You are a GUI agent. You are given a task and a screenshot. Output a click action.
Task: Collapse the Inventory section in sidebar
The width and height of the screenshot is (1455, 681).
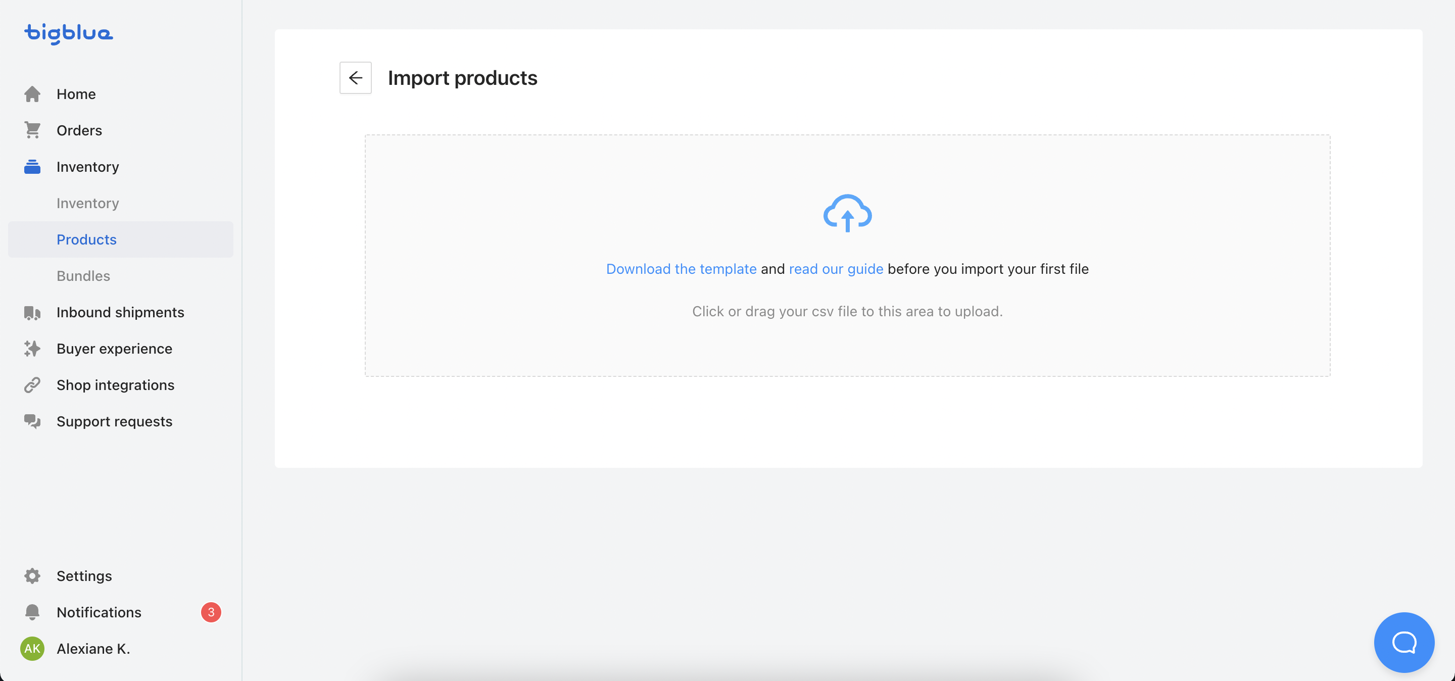point(87,167)
